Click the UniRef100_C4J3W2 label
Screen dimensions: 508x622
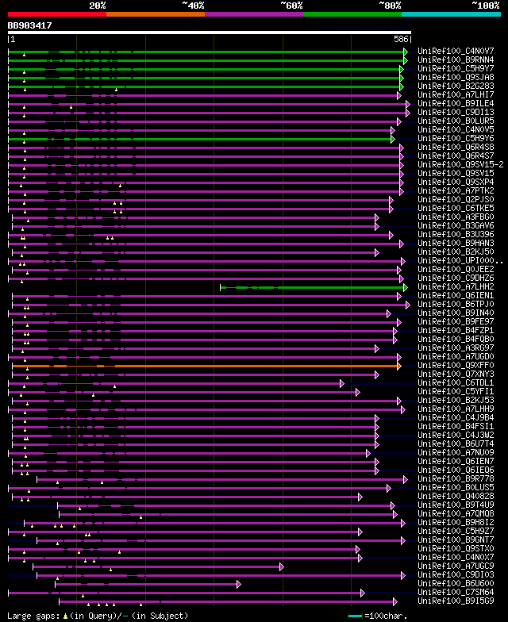(x=456, y=435)
